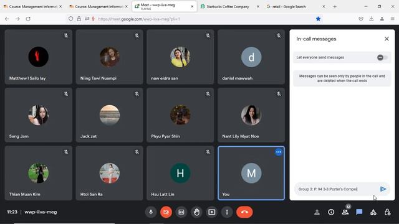The width and height of the screenshot is (399, 224).
Task: Select Phyu Pyar Shin's video tile
Action: click(180, 115)
